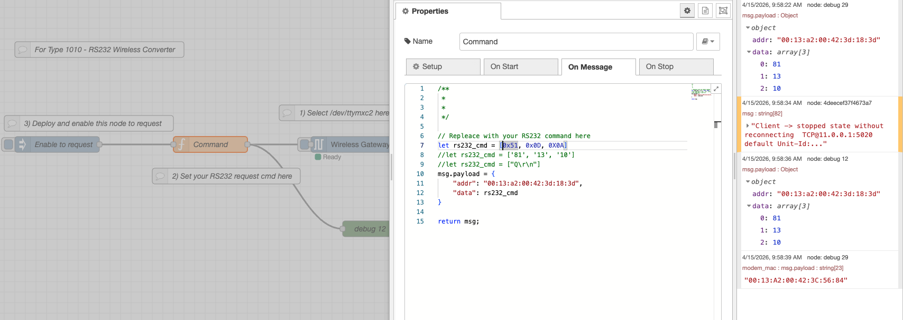Expand the code editor to full size

716,89
